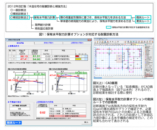Image resolution: width=157 pixels, height=130 pixels.
Task: Select the 32.13 cell in the X row
Action: 22,56
